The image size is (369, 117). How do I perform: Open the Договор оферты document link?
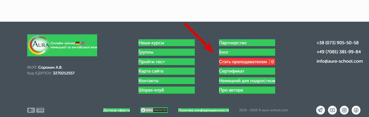[x=116, y=110]
